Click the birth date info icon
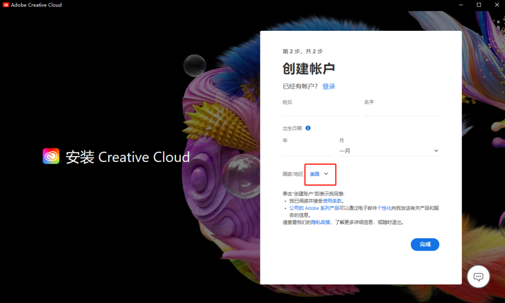Viewport: 505px width, 303px height. click(308, 128)
